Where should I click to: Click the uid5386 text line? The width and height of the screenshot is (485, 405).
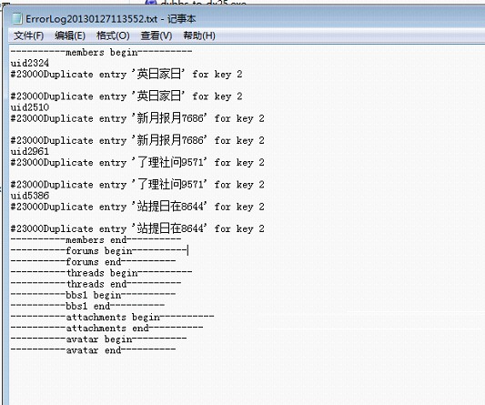point(30,196)
